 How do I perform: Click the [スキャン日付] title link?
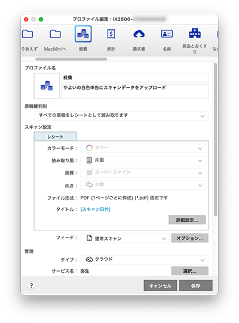pos(95,210)
